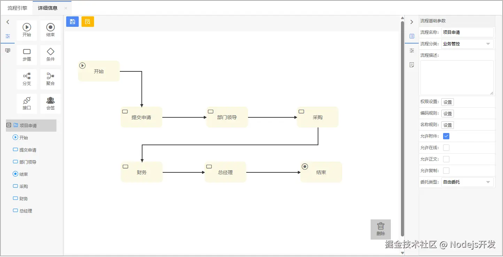The image size is (503, 257).
Task: Enable the 允许在线 checkbox
Action: pyautogui.click(x=446, y=148)
